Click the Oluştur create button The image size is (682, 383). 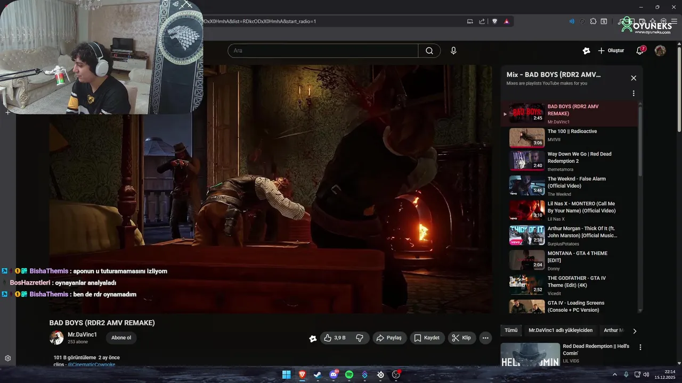(x=611, y=51)
